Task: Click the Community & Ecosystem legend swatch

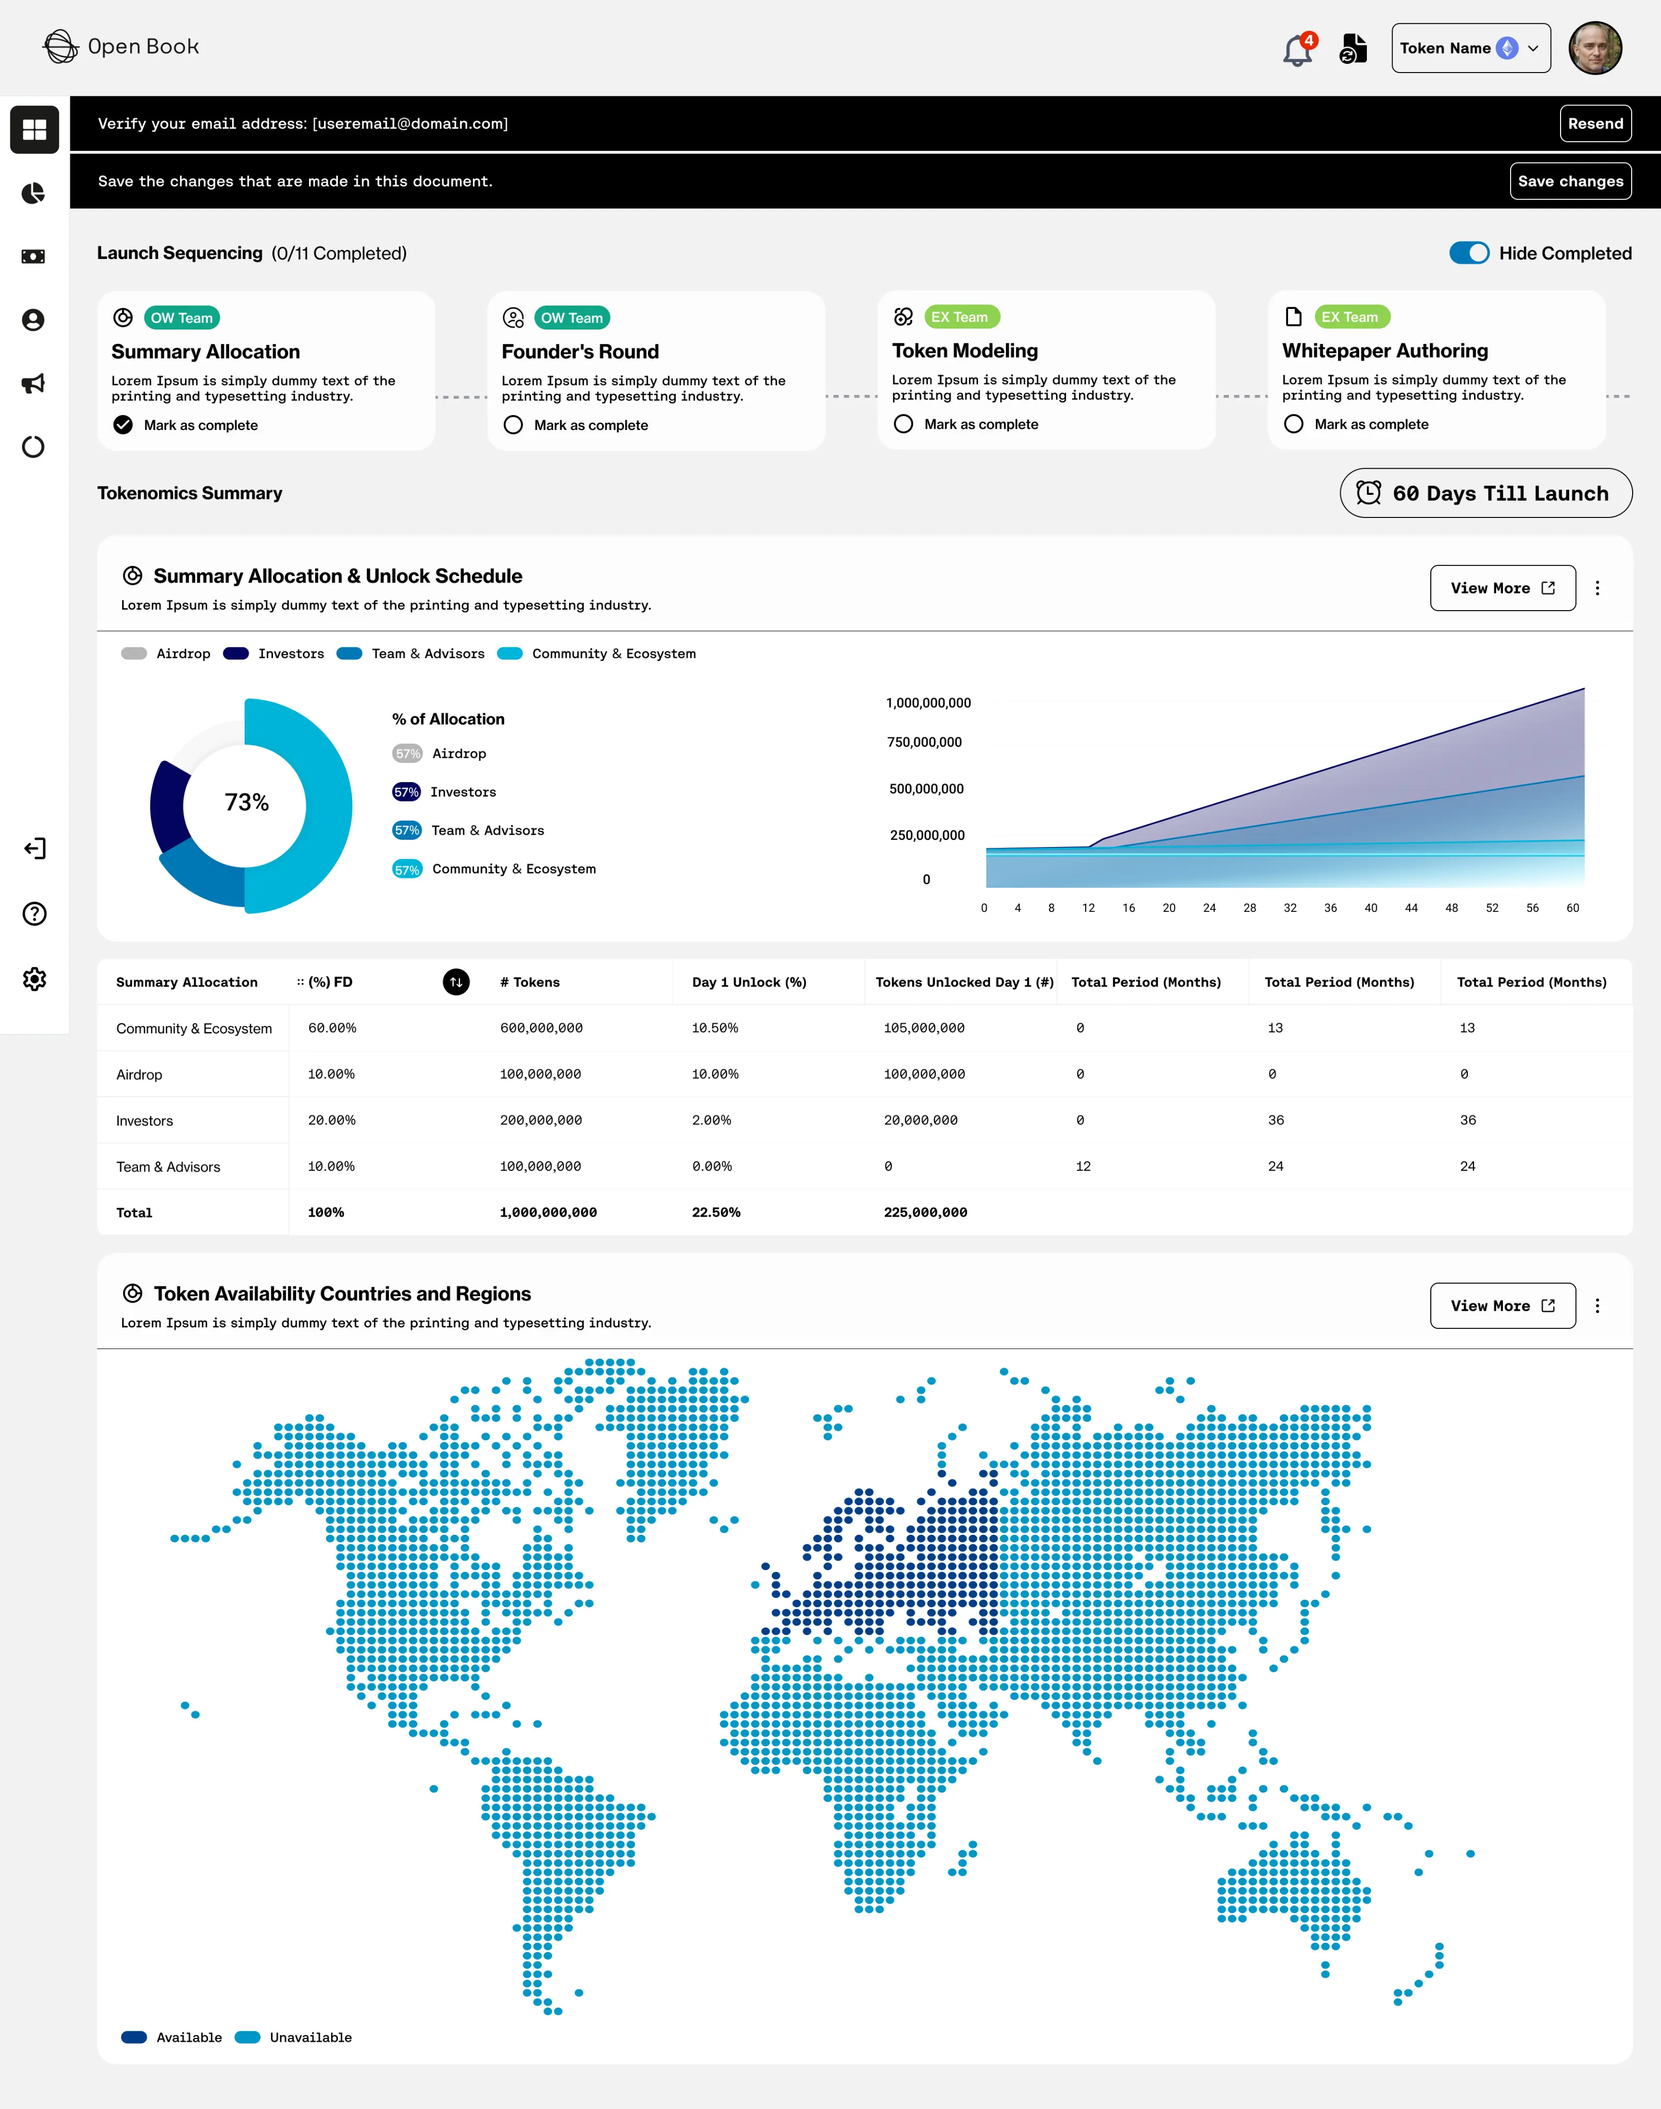Action: pos(509,653)
